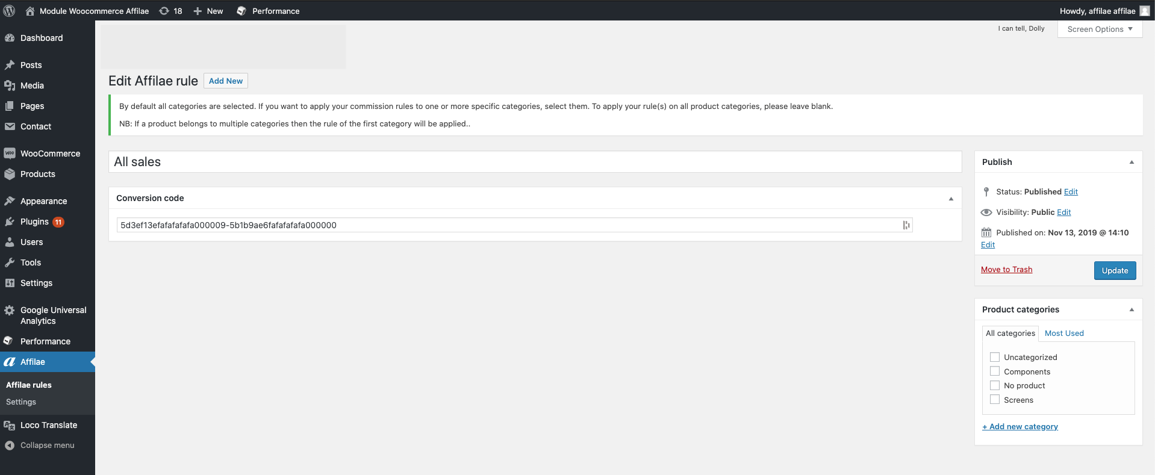Click Move to Trash link
This screenshot has height=475, width=1155.
tap(1006, 269)
